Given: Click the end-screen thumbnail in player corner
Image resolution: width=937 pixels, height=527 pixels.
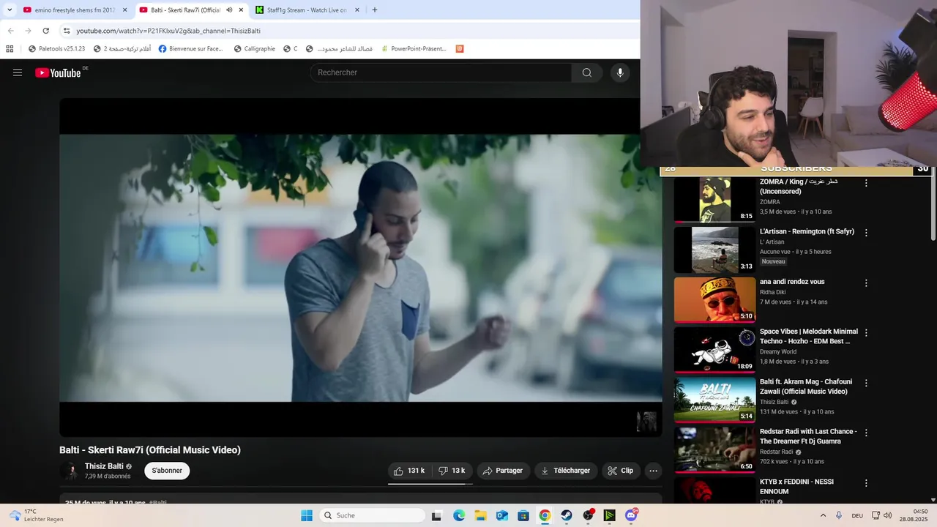Looking at the screenshot, I should pyautogui.click(x=646, y=422).
